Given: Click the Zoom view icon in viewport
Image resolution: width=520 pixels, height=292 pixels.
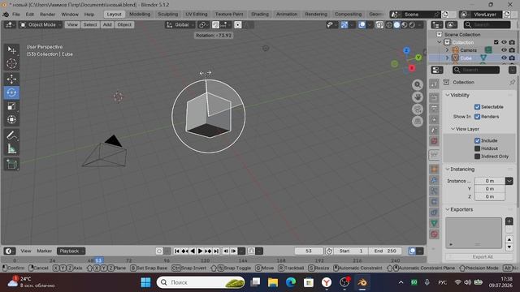Looking at the screenshot, I should click(418, 84).
